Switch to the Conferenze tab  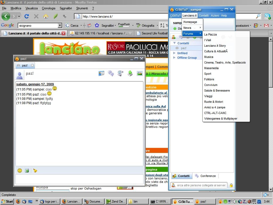click(206, 176)
